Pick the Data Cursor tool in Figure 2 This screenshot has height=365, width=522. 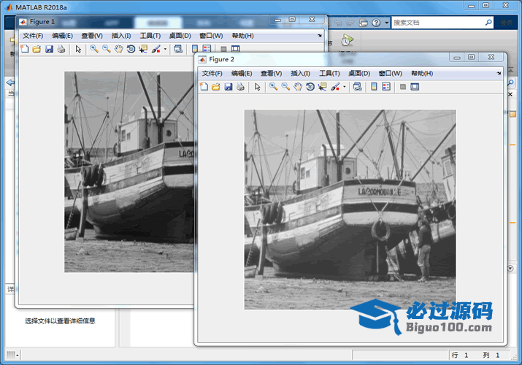323,87
